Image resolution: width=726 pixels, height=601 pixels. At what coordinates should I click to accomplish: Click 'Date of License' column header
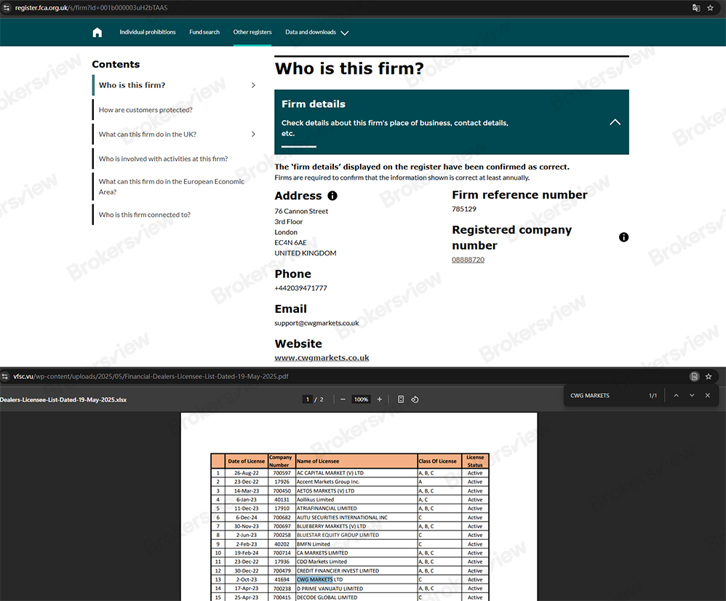247,461
